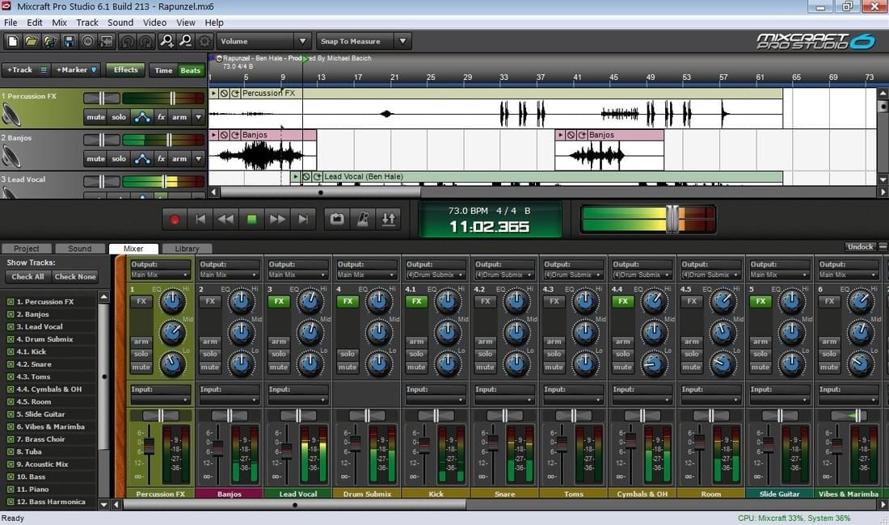This screenshot has width=889, height=525.
Task: Click the fast forward transport button
Action: click(x=277, y=219)
